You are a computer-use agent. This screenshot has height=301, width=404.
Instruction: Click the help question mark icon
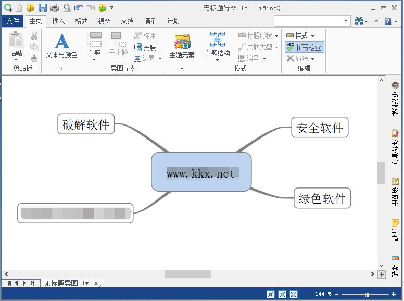[x=388, y=21]
